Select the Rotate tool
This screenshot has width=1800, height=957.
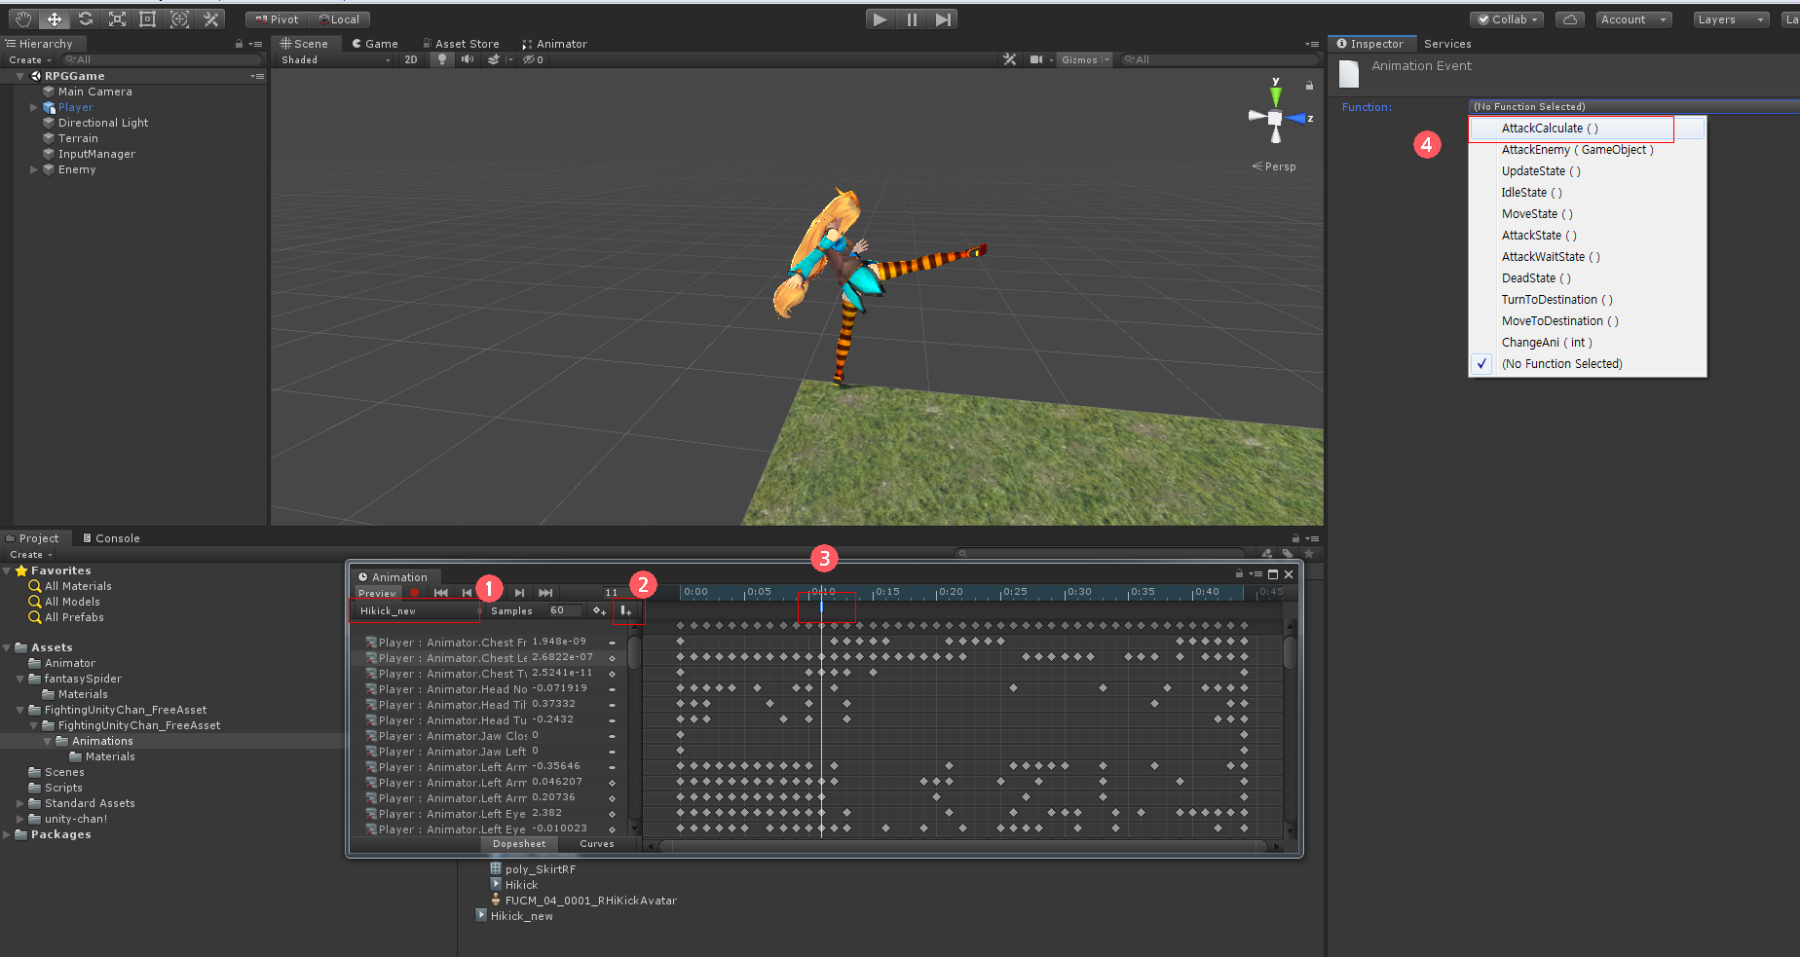(x=86, y=18)
